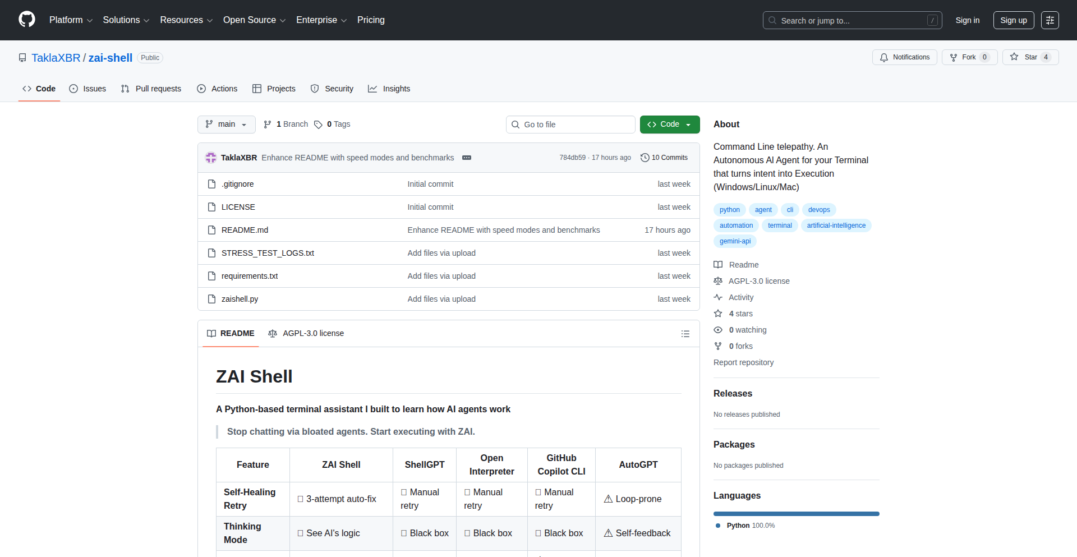Open the README outline list icon
This screenshot has width=1077, height=557.
[x=685, y=334]
